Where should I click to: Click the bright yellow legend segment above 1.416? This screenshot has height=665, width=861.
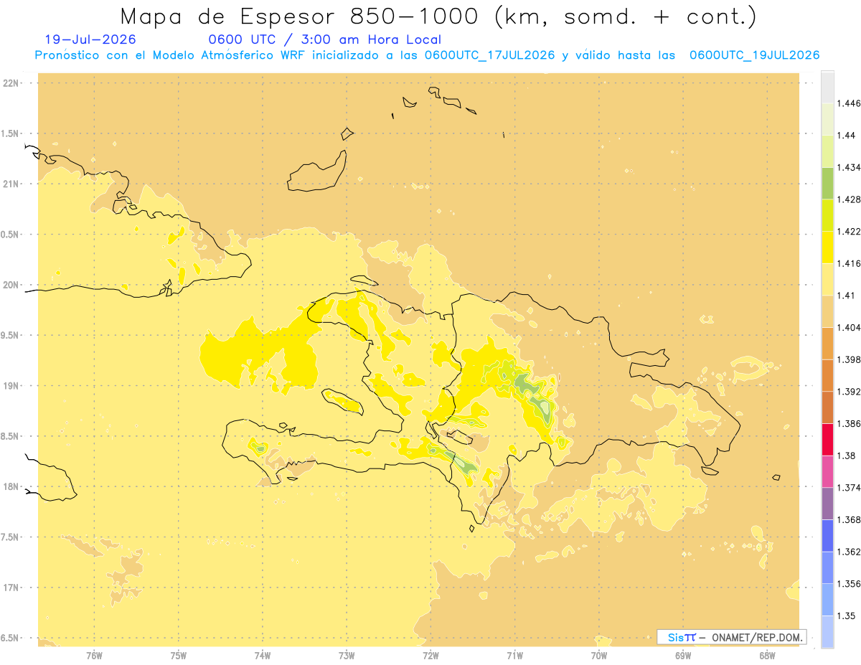point(827,247)
